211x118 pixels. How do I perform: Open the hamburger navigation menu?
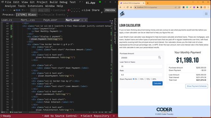(206, 14)
